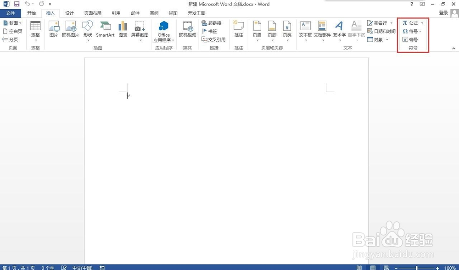Open the Shapes dropdown
Screen dimensions: 459x270
tap(87, 28)
